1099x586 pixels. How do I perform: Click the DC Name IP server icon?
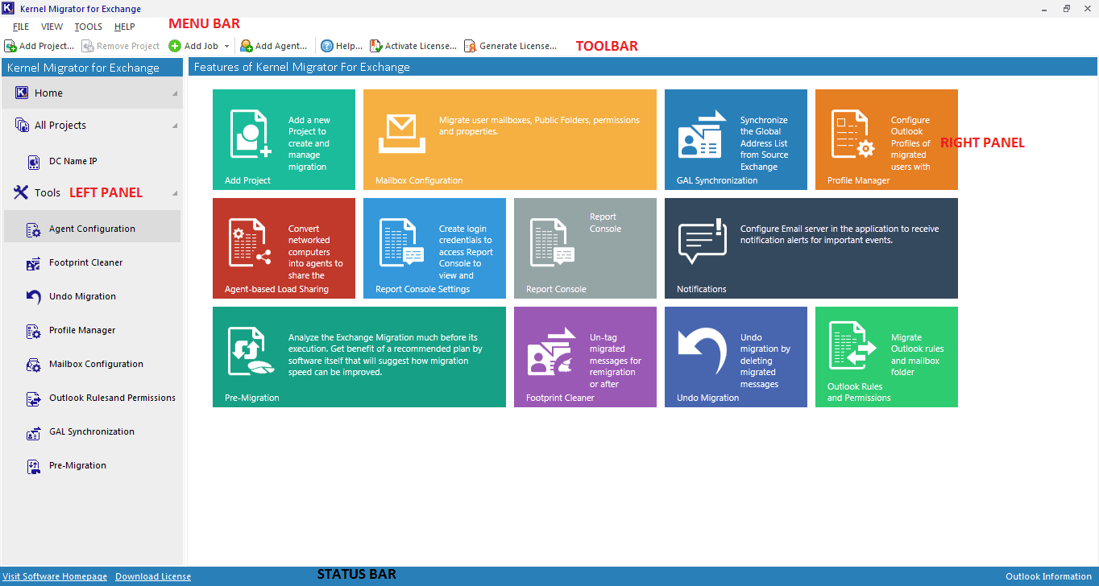(x=34, y=162)
